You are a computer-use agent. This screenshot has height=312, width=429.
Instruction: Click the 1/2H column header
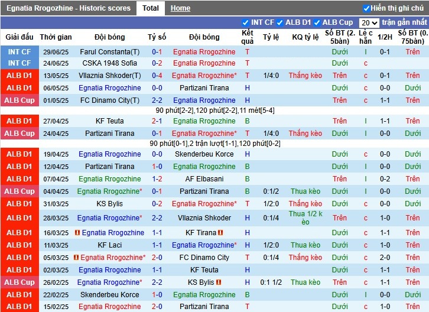point(385,37)
